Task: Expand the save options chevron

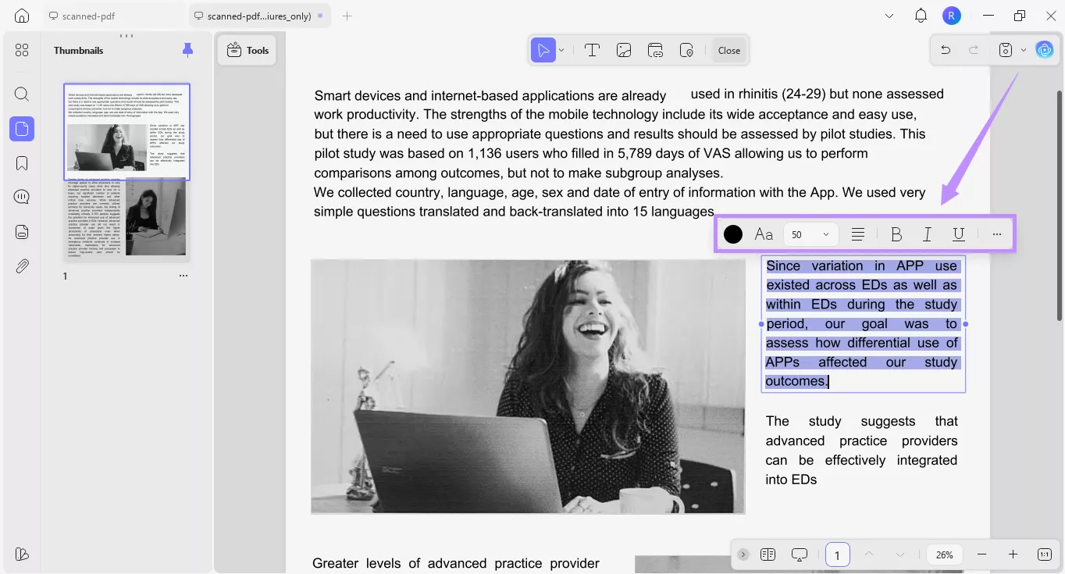Action: 1024,49
